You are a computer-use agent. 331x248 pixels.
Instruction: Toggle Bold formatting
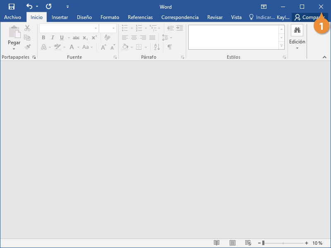point(43,38)
